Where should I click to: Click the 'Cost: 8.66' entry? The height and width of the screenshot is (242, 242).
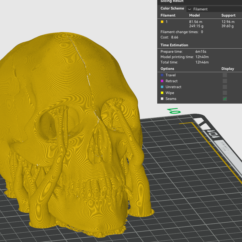[x=169, y=37]
